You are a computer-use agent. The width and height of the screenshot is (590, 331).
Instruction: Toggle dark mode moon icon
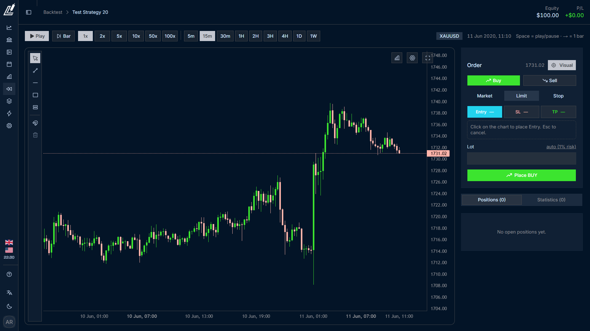(x=9, y=306)
